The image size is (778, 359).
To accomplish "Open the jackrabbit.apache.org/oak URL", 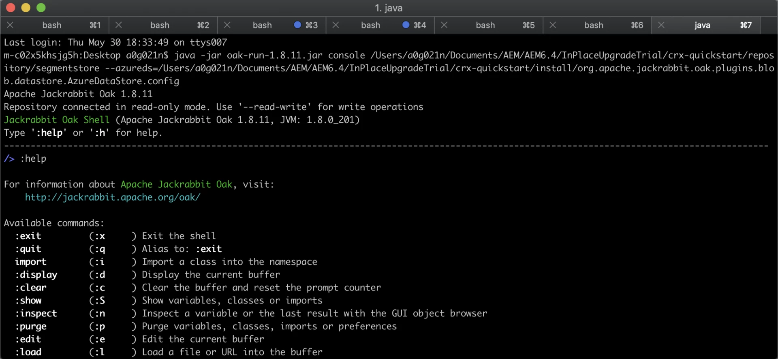I will (x=113, y=197).
